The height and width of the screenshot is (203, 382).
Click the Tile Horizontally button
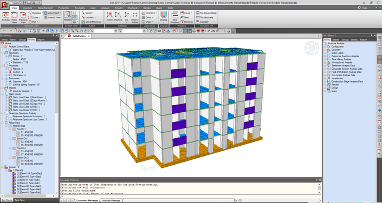click(206, 13)
